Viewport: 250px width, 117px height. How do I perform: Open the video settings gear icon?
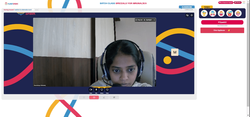(192, 15)
